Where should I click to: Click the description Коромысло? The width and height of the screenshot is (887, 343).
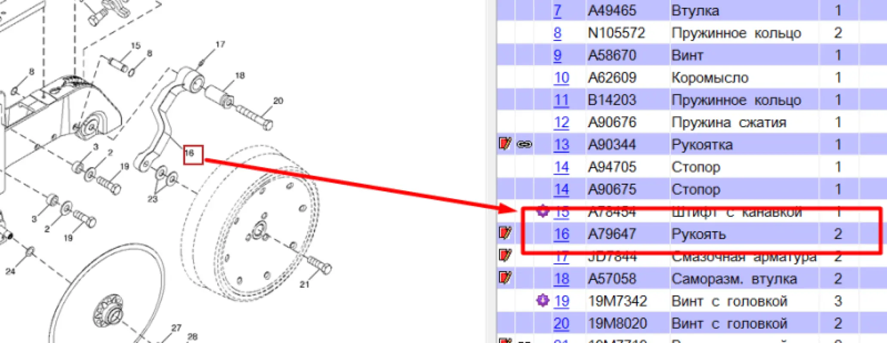[710, 78]
